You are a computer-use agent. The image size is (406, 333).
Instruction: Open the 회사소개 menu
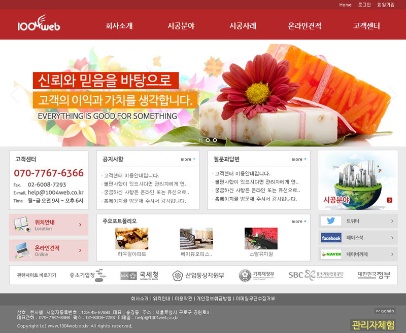pos(119,26)
